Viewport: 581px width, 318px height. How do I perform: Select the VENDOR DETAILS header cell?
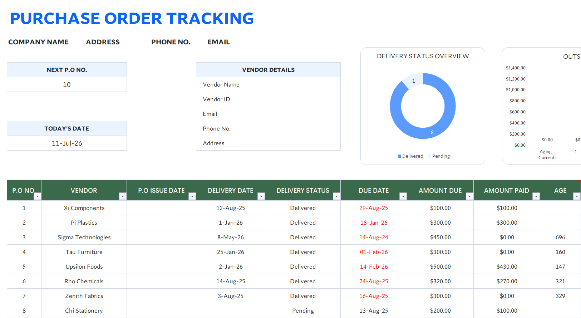pyautogui.click(x=268, y=70)
